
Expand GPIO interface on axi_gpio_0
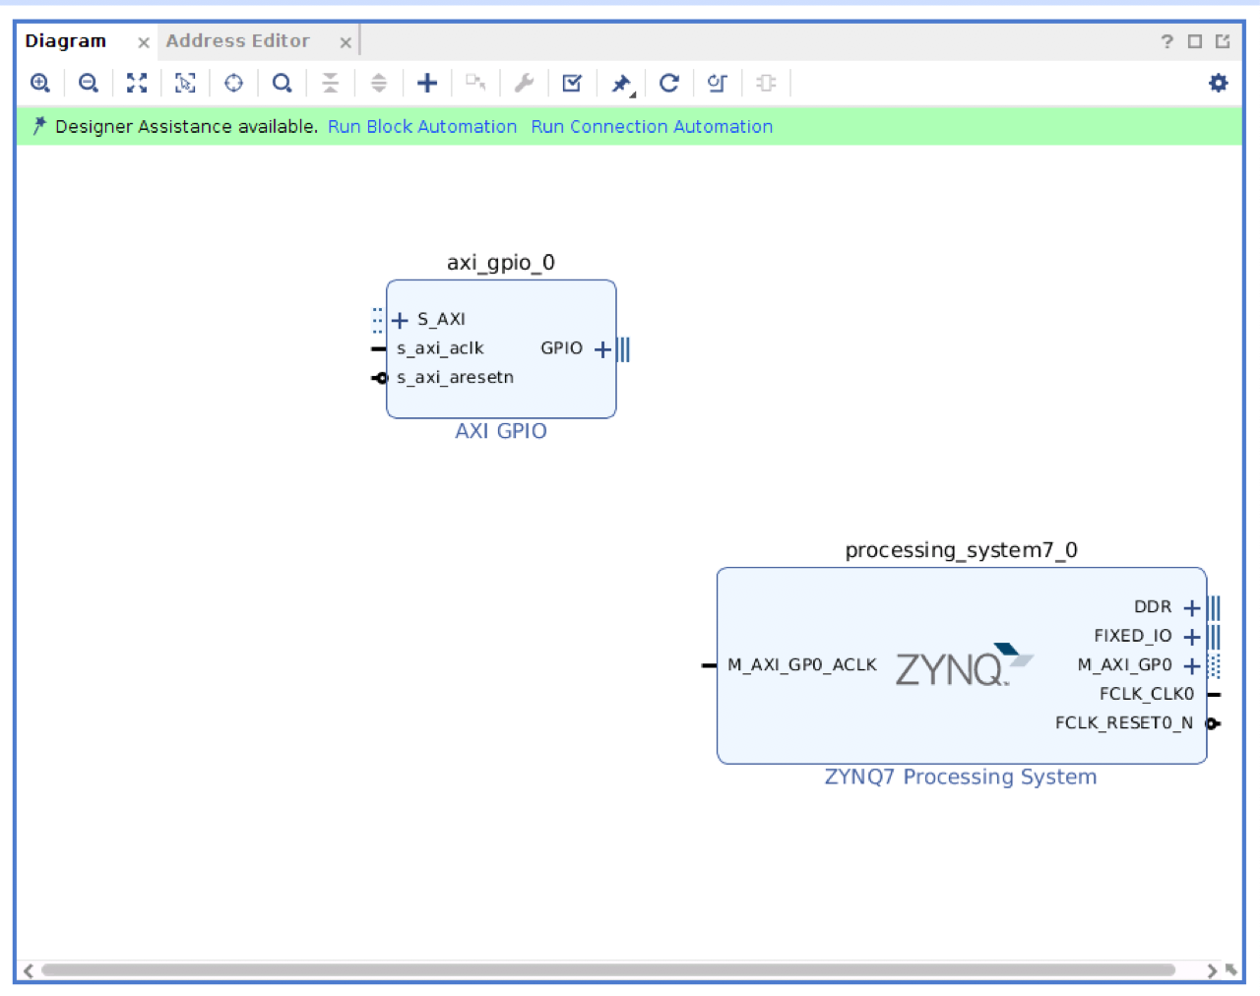(603, 348)
